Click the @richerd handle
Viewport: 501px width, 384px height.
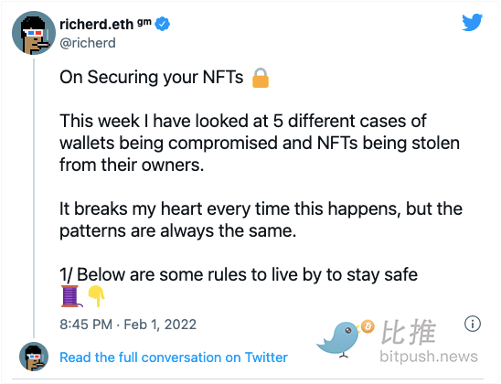pyautogui.click(x=88, y=43)
